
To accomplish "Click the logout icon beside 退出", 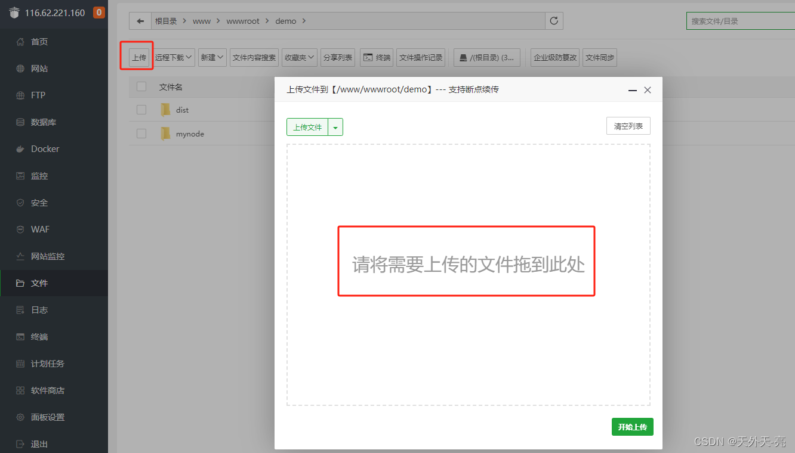I will (x=20, y=444).
